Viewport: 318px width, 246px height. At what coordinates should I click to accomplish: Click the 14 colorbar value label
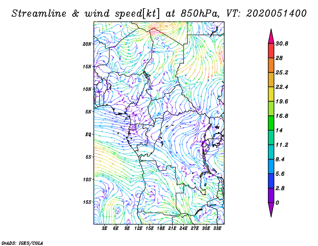tap(280, 131)
